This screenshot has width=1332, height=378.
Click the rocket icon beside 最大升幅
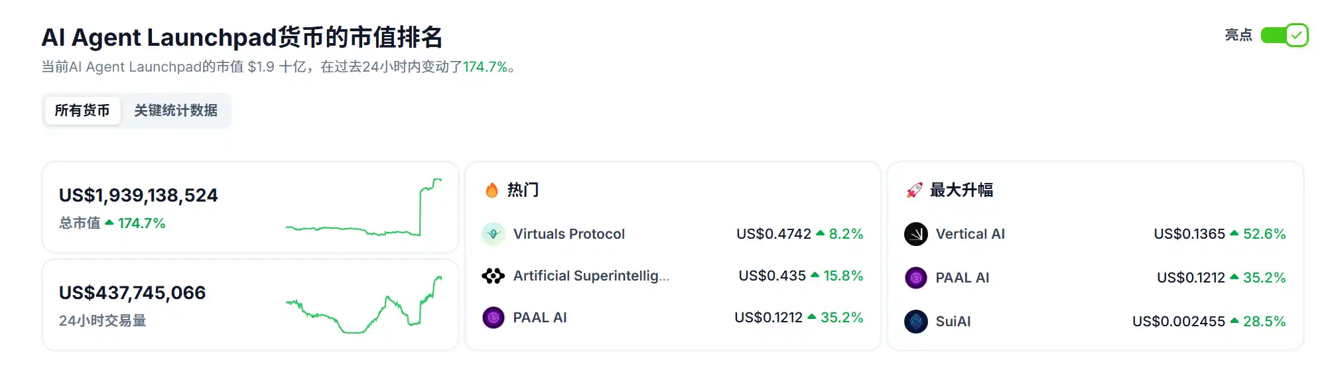point(914,190)
